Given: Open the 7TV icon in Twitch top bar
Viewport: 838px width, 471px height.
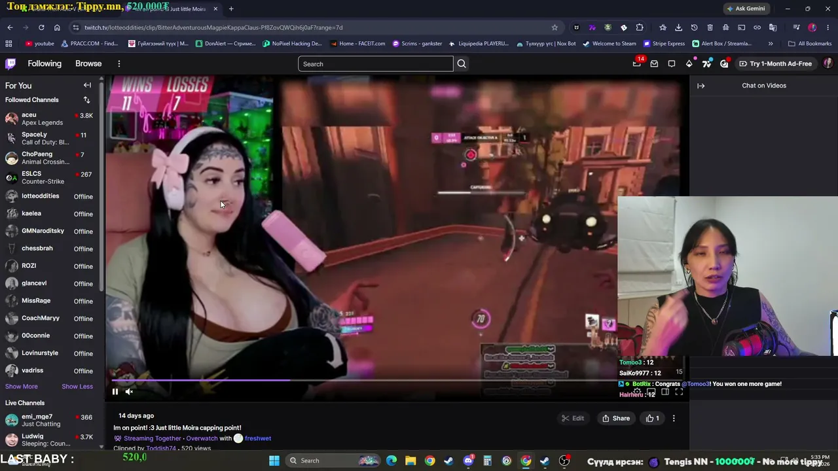Looking at the screenshot, I should [706, 63].
